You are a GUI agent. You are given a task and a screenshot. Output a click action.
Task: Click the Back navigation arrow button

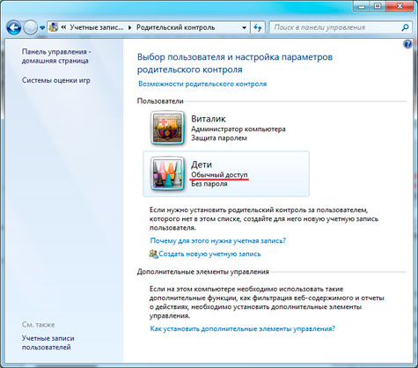[13, 27]
